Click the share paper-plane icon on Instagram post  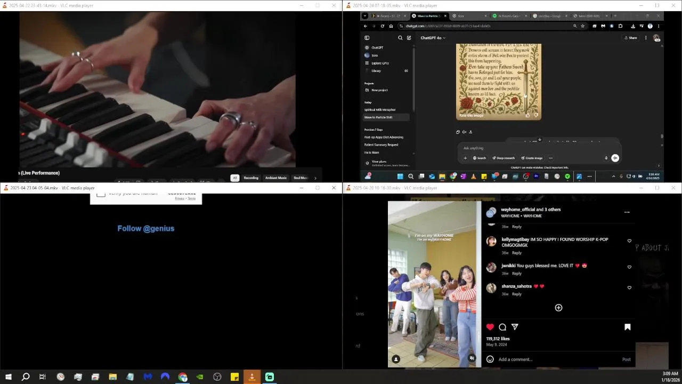click(x=515, y=327)
